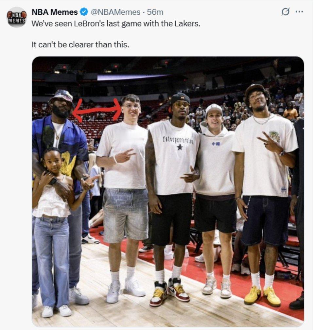Open the attached photo in full view
This screenshot has height=330, width=314.
168,191
